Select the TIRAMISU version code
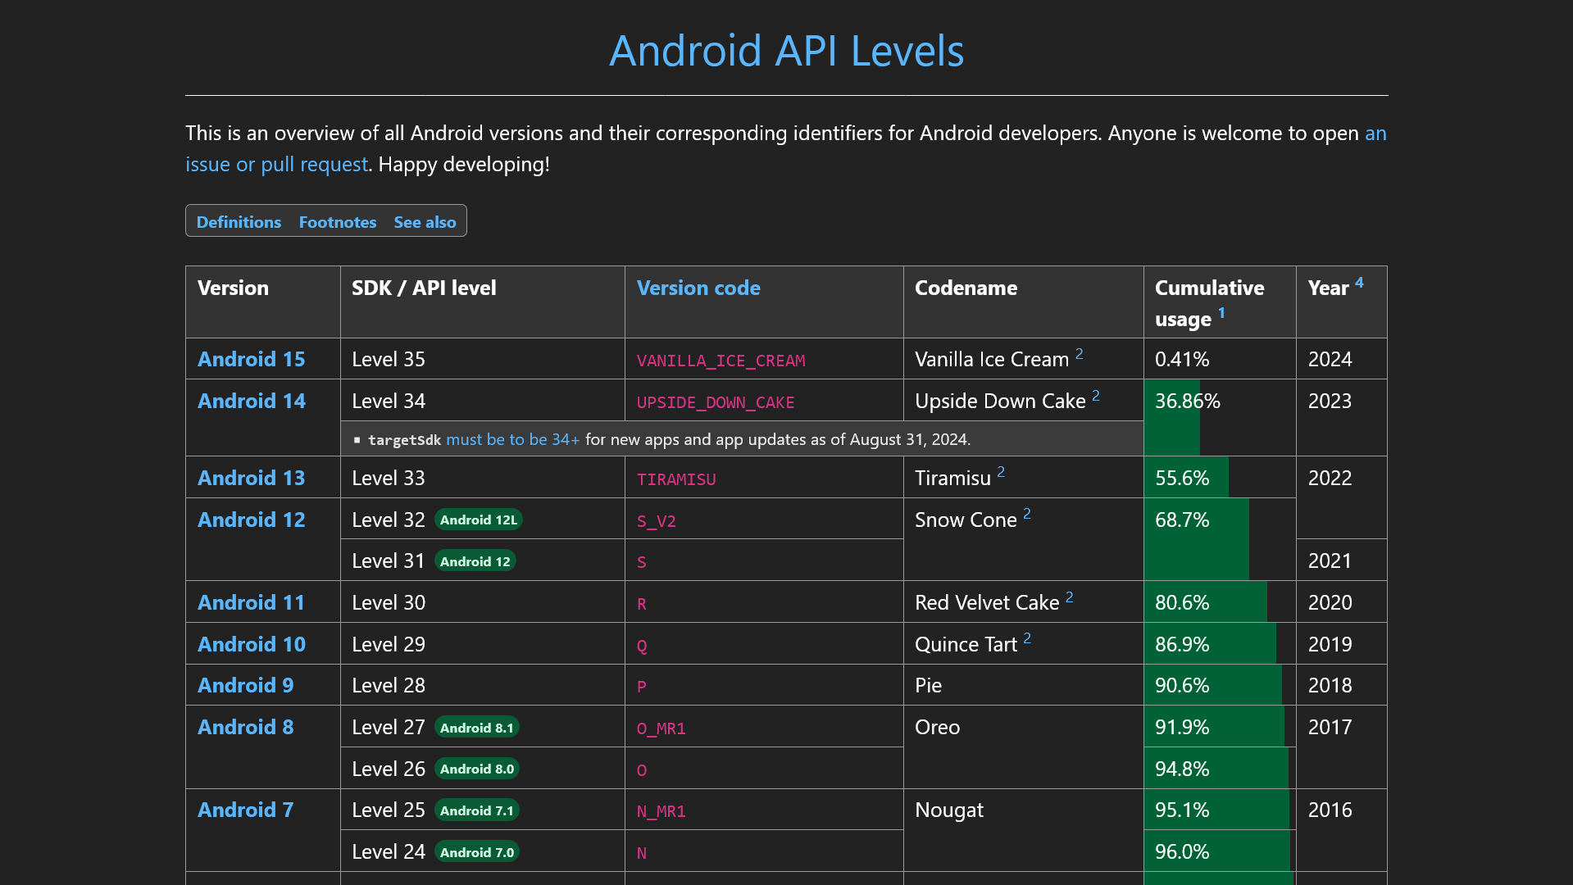The image size is (1573, 885). [676, 480]
